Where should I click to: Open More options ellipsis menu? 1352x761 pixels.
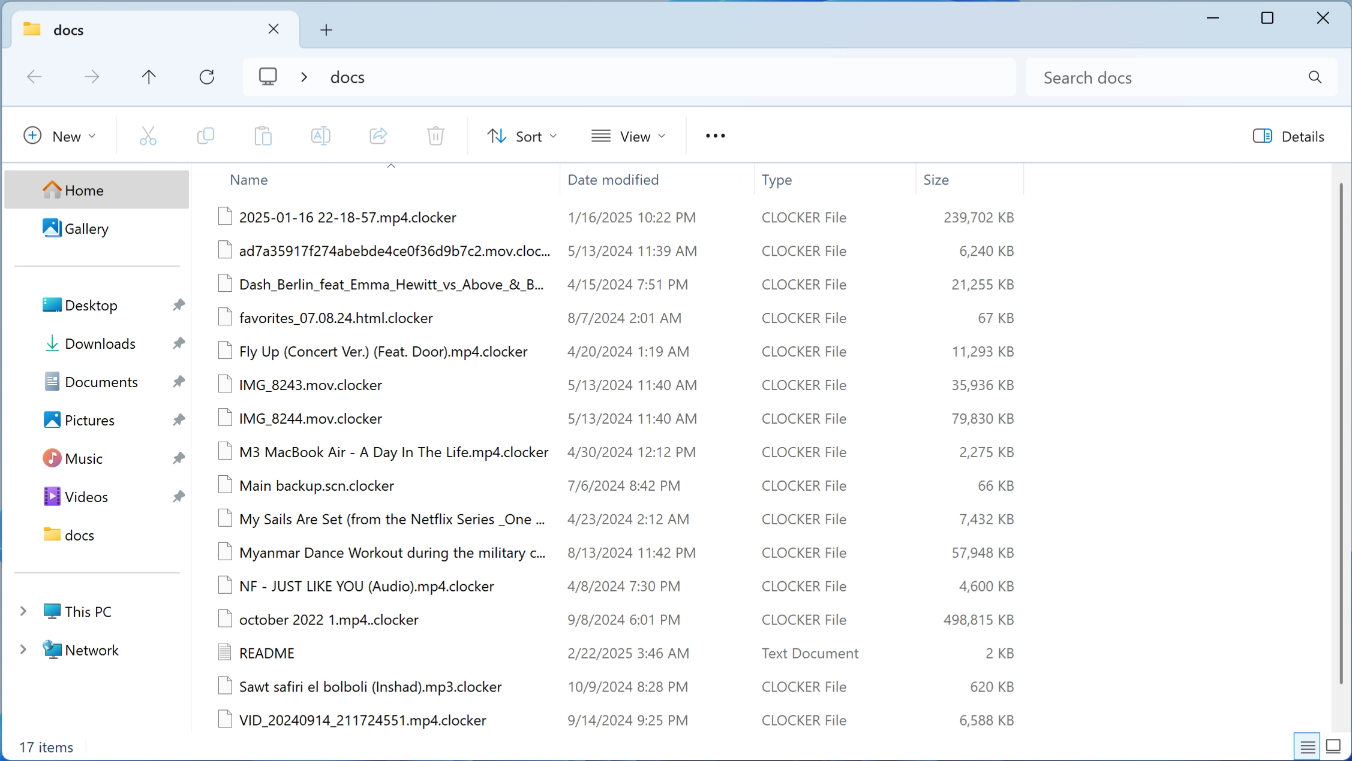[715, 135]
